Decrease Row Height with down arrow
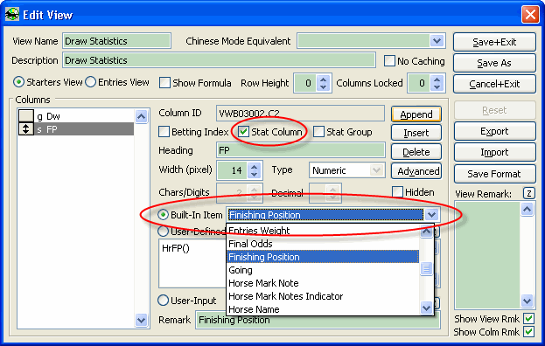 (324, 87)
